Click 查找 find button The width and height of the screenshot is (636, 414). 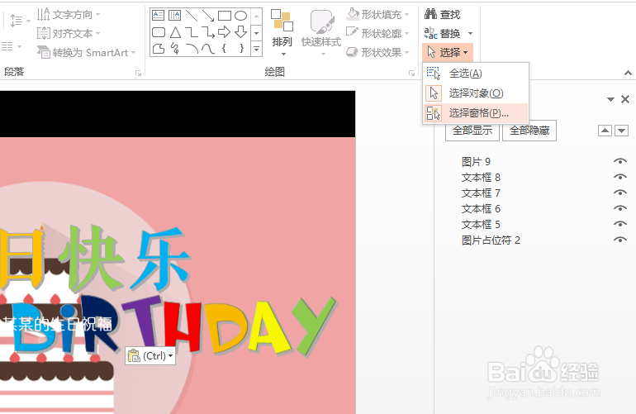442,15
